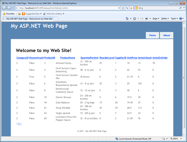Image resolution: width=187 pixels, height=142 pixels.
Task: Go forward with the browser Forward button
Action: pos(9,8)
